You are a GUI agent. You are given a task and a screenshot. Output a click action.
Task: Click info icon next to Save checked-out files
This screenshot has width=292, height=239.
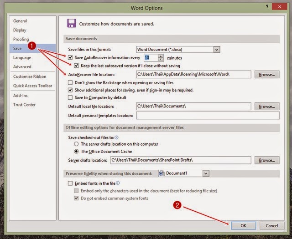[116, 137]
